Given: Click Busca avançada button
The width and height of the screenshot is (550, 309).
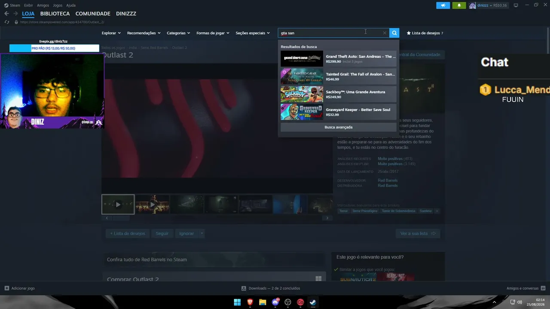Looking at the screenshot, I should (339, 127).
